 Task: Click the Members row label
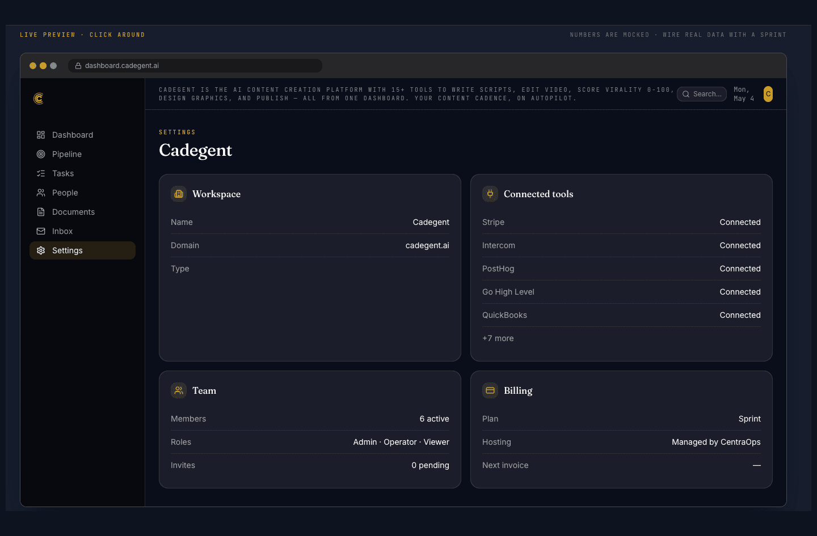[188, 419]
